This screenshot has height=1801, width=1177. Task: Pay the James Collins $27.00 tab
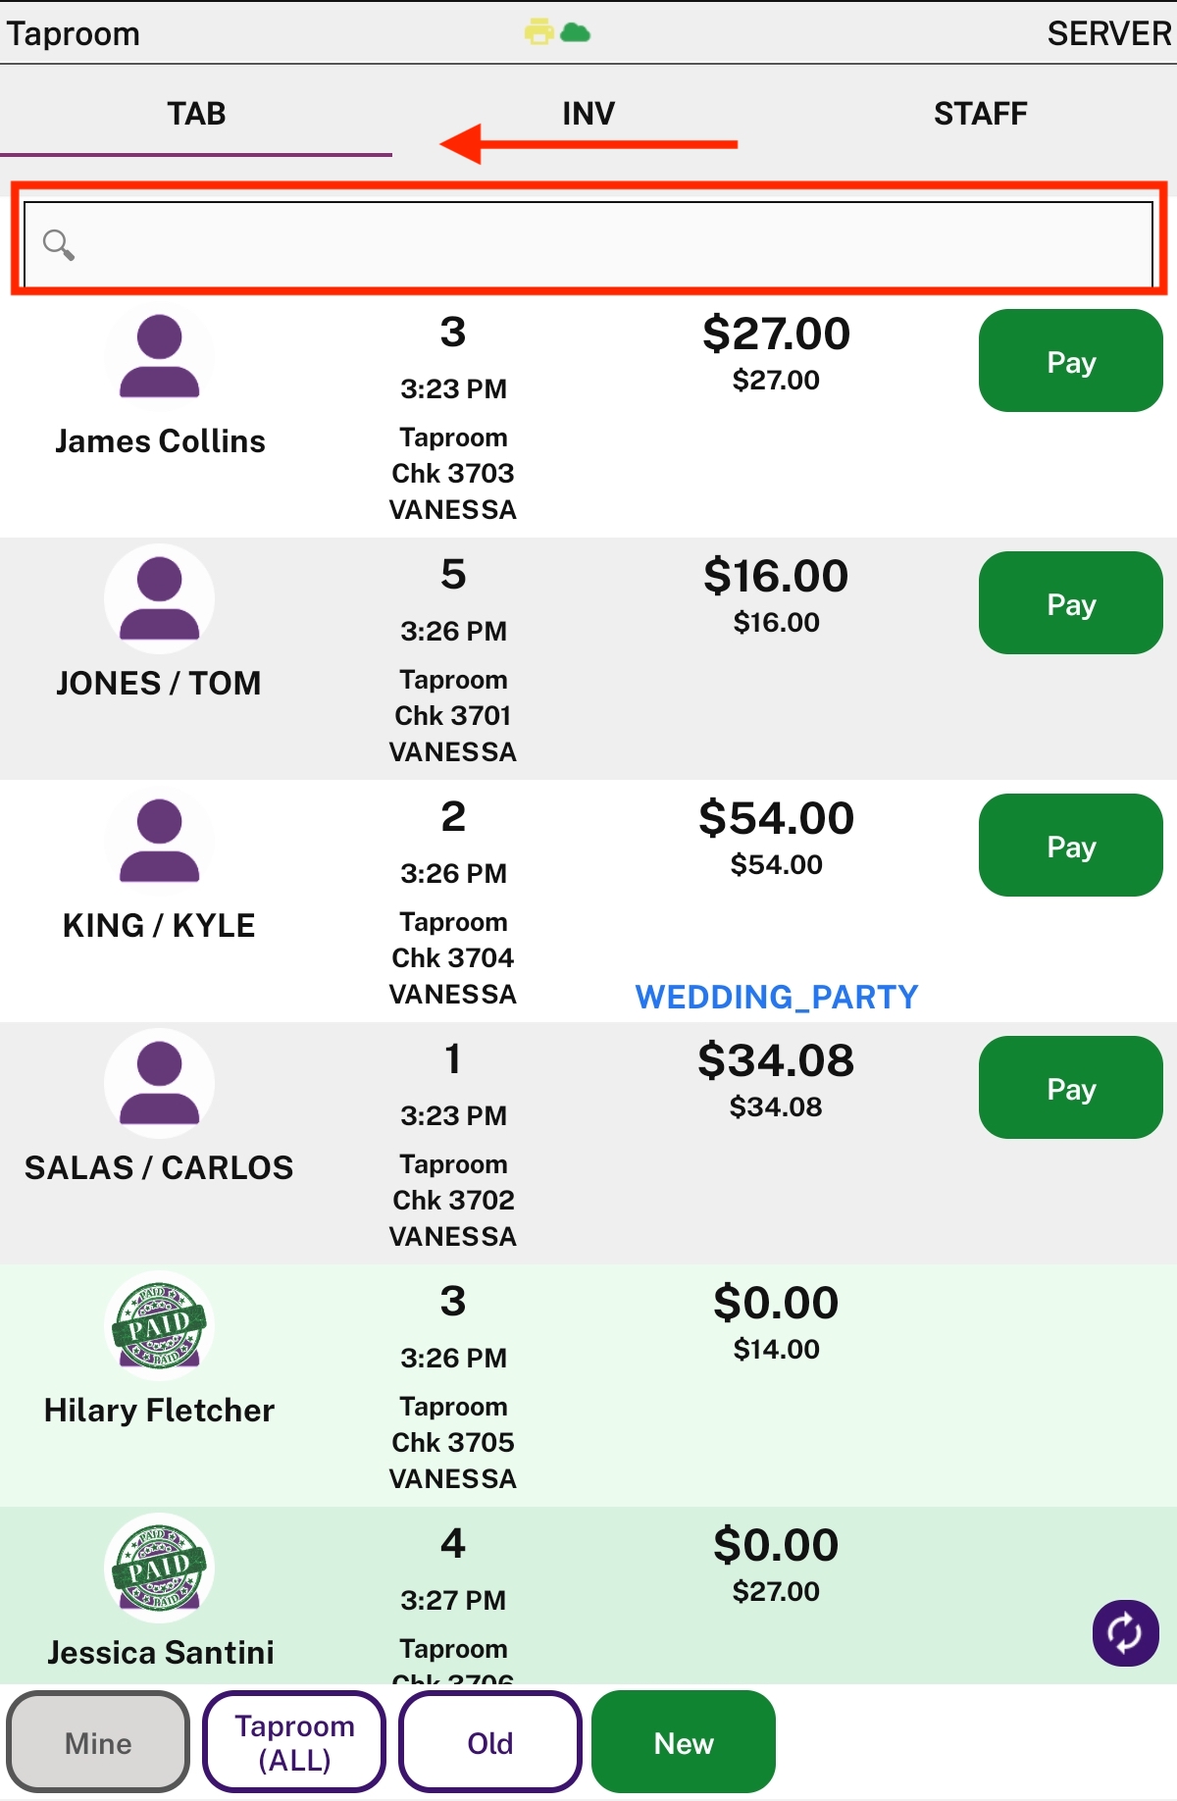(1071, 361)
